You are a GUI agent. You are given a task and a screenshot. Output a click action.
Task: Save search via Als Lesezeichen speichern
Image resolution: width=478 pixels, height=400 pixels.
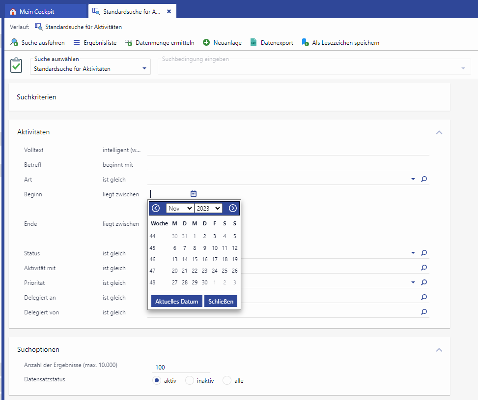click(305, 43)
